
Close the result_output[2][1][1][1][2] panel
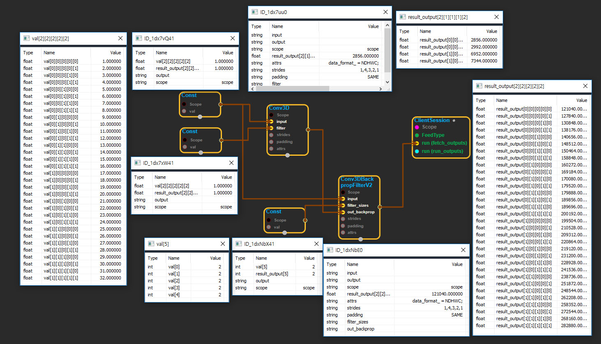coord(497,17)
